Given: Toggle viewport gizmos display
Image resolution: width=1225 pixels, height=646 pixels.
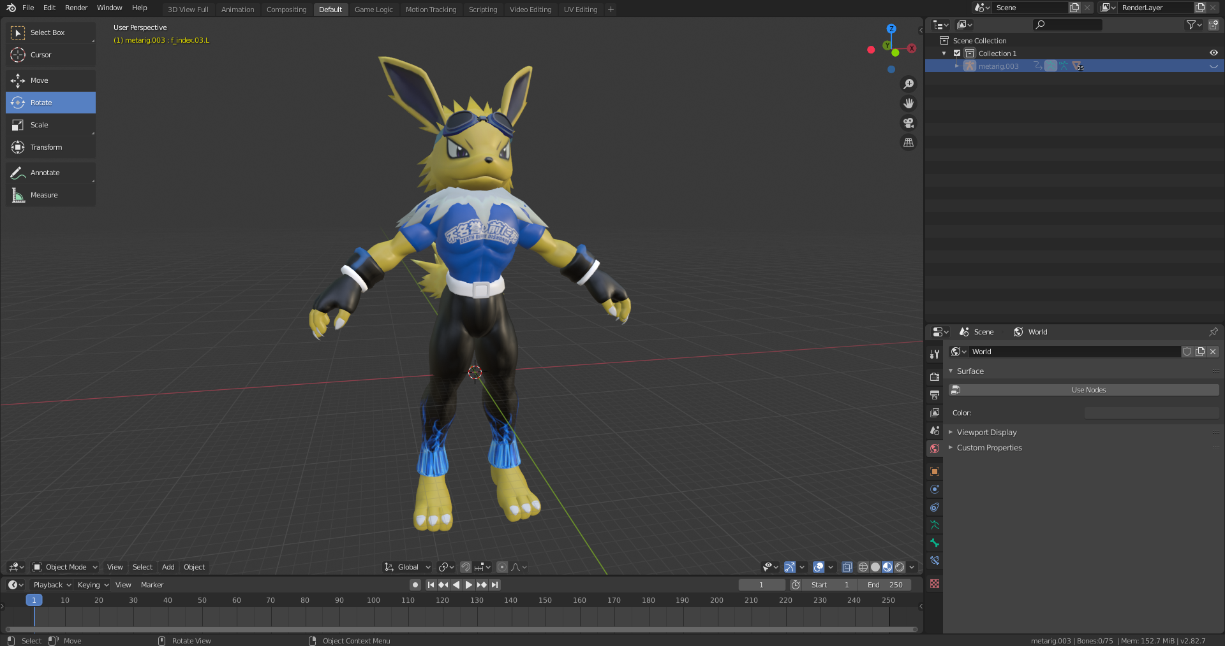Looking at the screenshot, I should (x=790, y=567).
